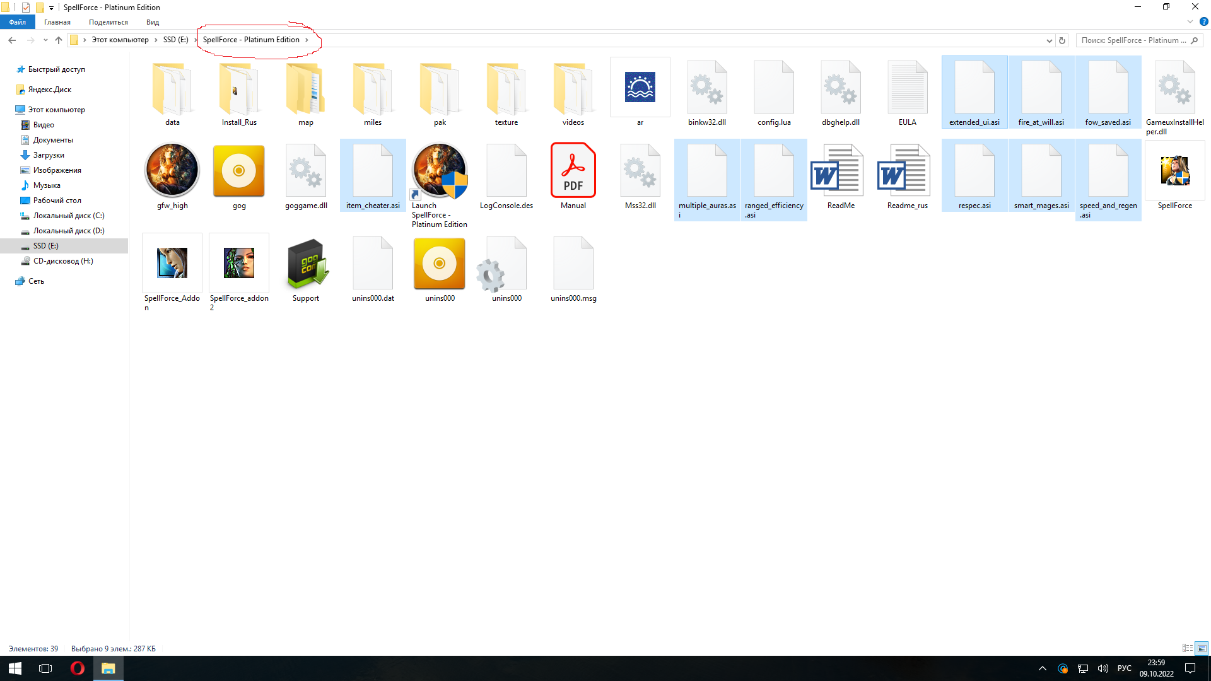Expand the ribbon chevron
Viewport: 1211px width, 681px height.
coord(1190,22)
